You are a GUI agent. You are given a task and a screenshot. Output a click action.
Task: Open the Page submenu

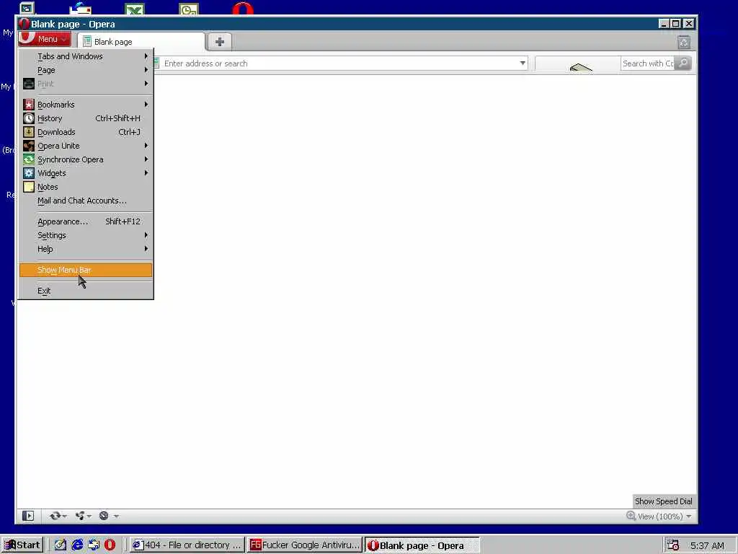tap(86, 70)
